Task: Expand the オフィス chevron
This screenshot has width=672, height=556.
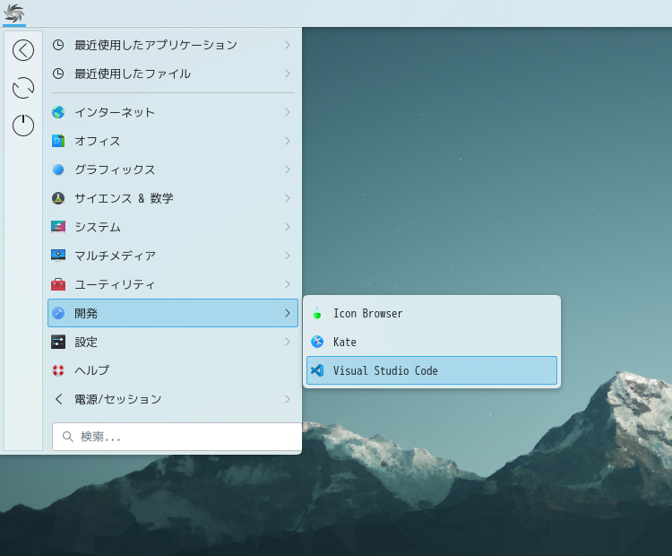Action: pyautogui.click(x=288, y=141)
